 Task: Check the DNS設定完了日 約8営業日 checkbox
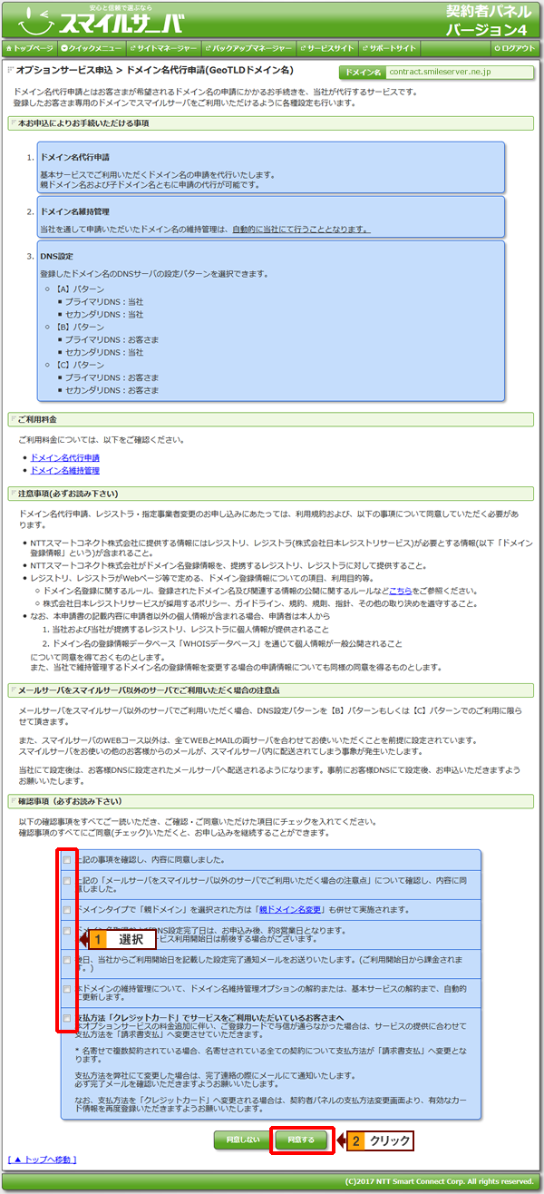point(67,930)
